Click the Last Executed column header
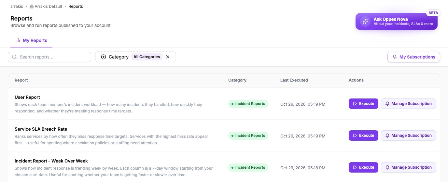Viewport: 448px width, 182px height. pos(294,80)
